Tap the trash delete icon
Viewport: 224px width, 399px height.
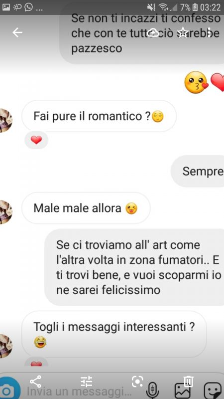[188, 381]
